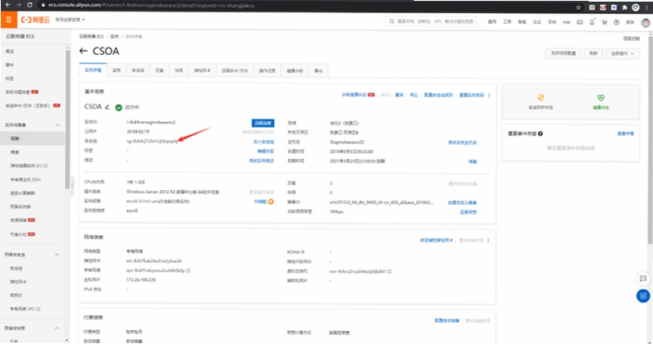653x344 pixels.
Task: Click the renew link beside the expiry time
Action: pos(473,161)
